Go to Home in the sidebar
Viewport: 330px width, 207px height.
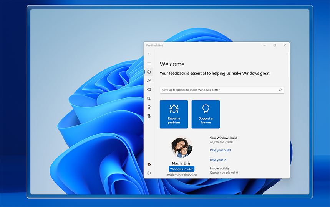[x=149, y=72]
